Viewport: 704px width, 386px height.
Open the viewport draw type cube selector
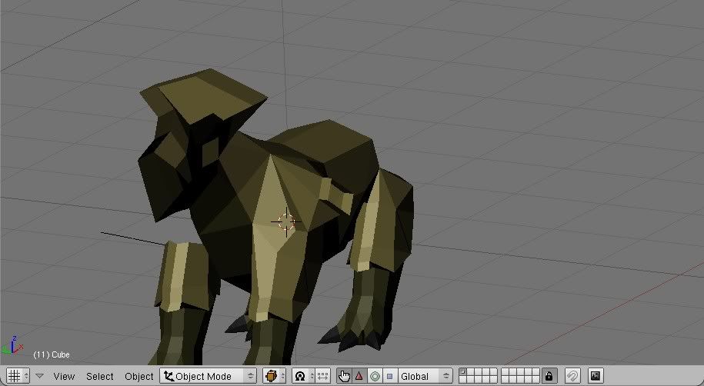pos(274,376)
